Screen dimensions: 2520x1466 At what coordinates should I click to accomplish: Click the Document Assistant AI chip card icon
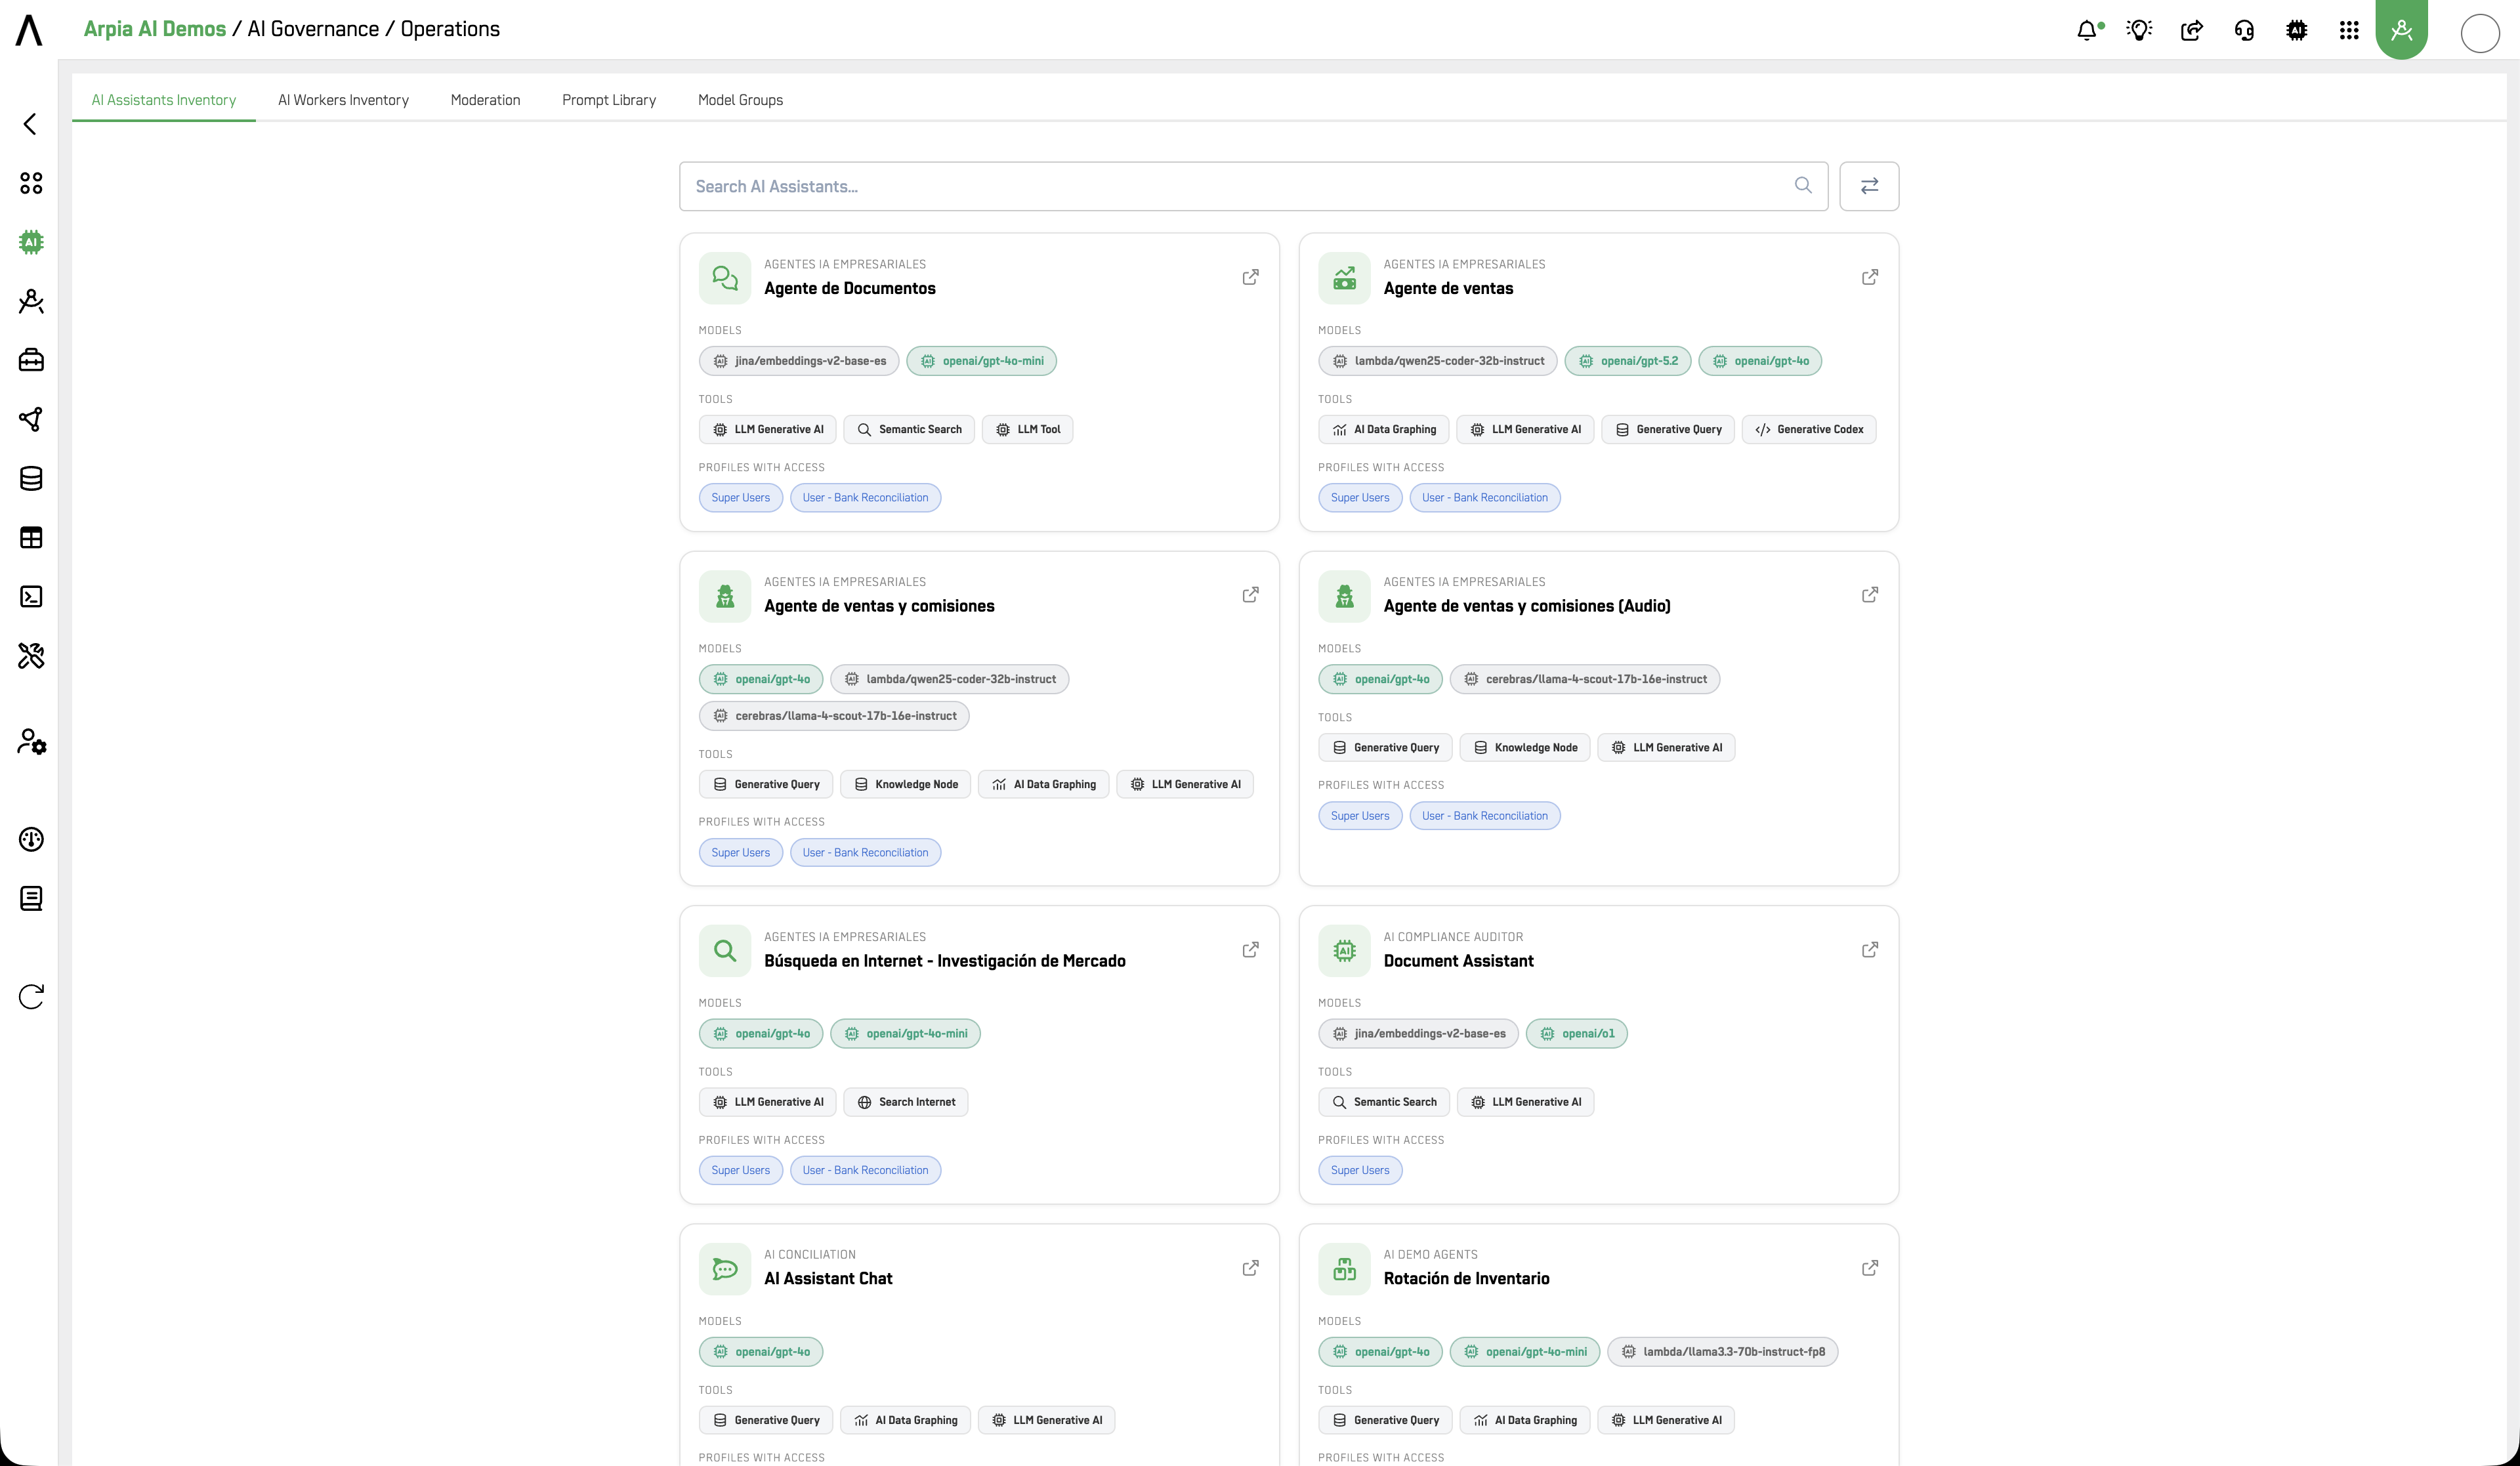click(x=1344, y=950)
